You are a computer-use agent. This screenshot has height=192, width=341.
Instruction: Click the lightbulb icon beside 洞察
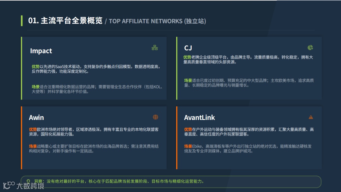[x=28, y=181]
